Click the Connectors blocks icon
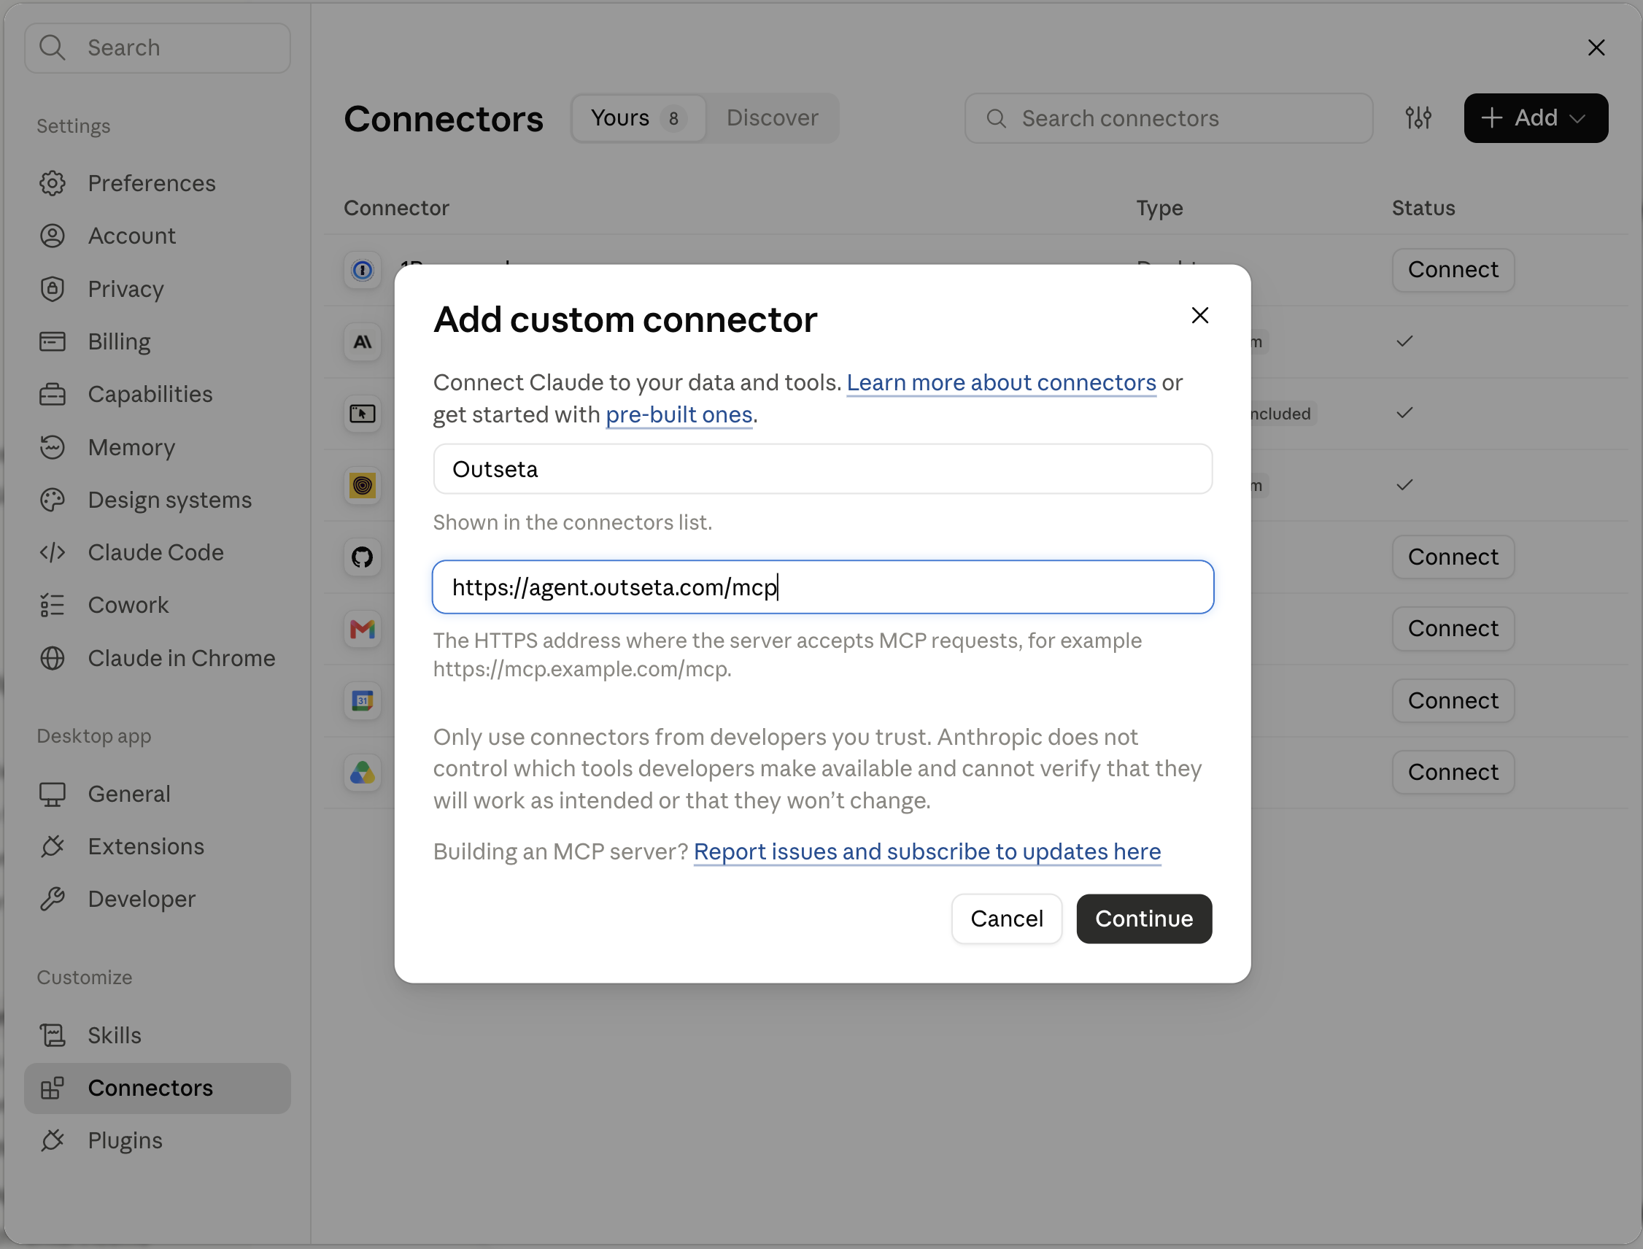Image resolution: width=1643 pixels, height=1249 pixels. 52,1088
